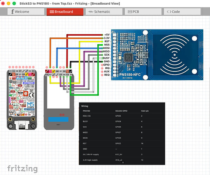The width and height of the screenshot is (210, 175).
Task: Click the 'StickS3 GPIO' column header
Action: coord(122,111)
